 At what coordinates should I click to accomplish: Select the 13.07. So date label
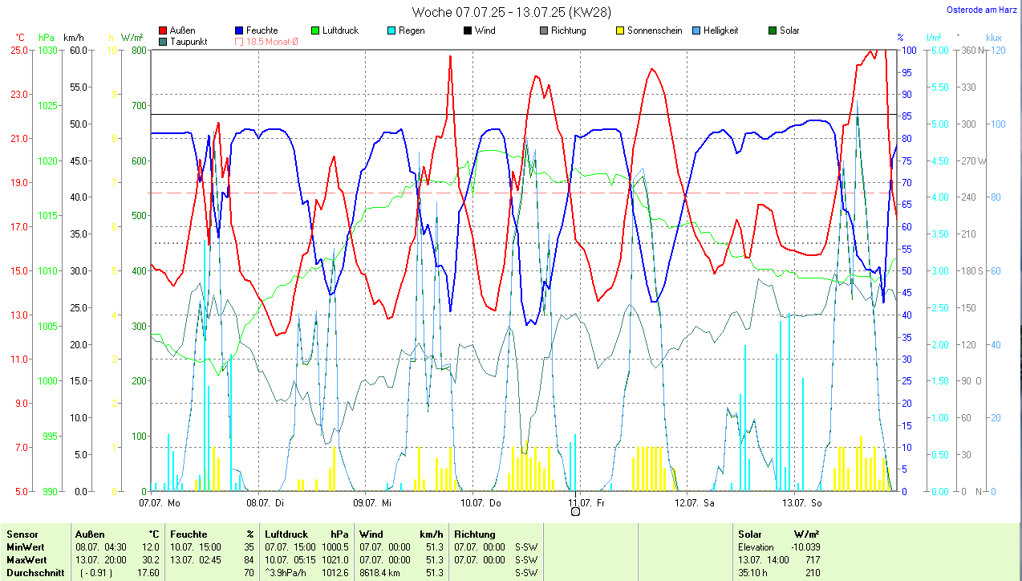pyautogui.click(x=805, y=503)
